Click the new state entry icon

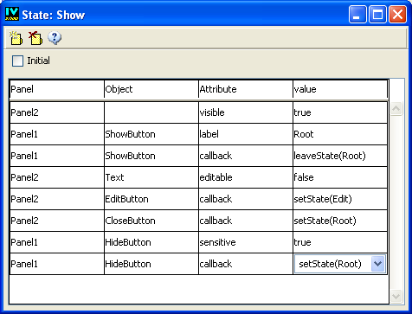coord(16,38)
